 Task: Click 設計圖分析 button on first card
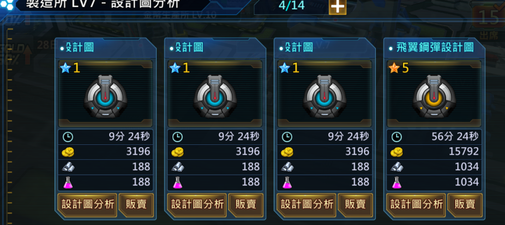click(x=87, y=205)
